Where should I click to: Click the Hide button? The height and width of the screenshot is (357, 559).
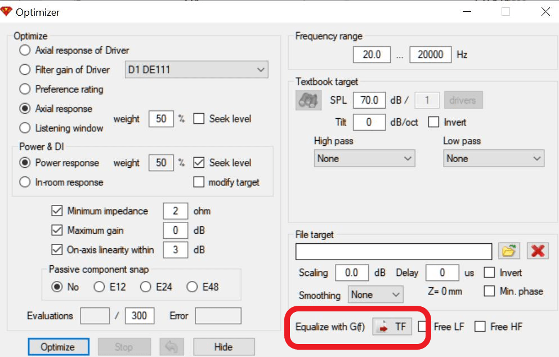[x=224, y=347]
